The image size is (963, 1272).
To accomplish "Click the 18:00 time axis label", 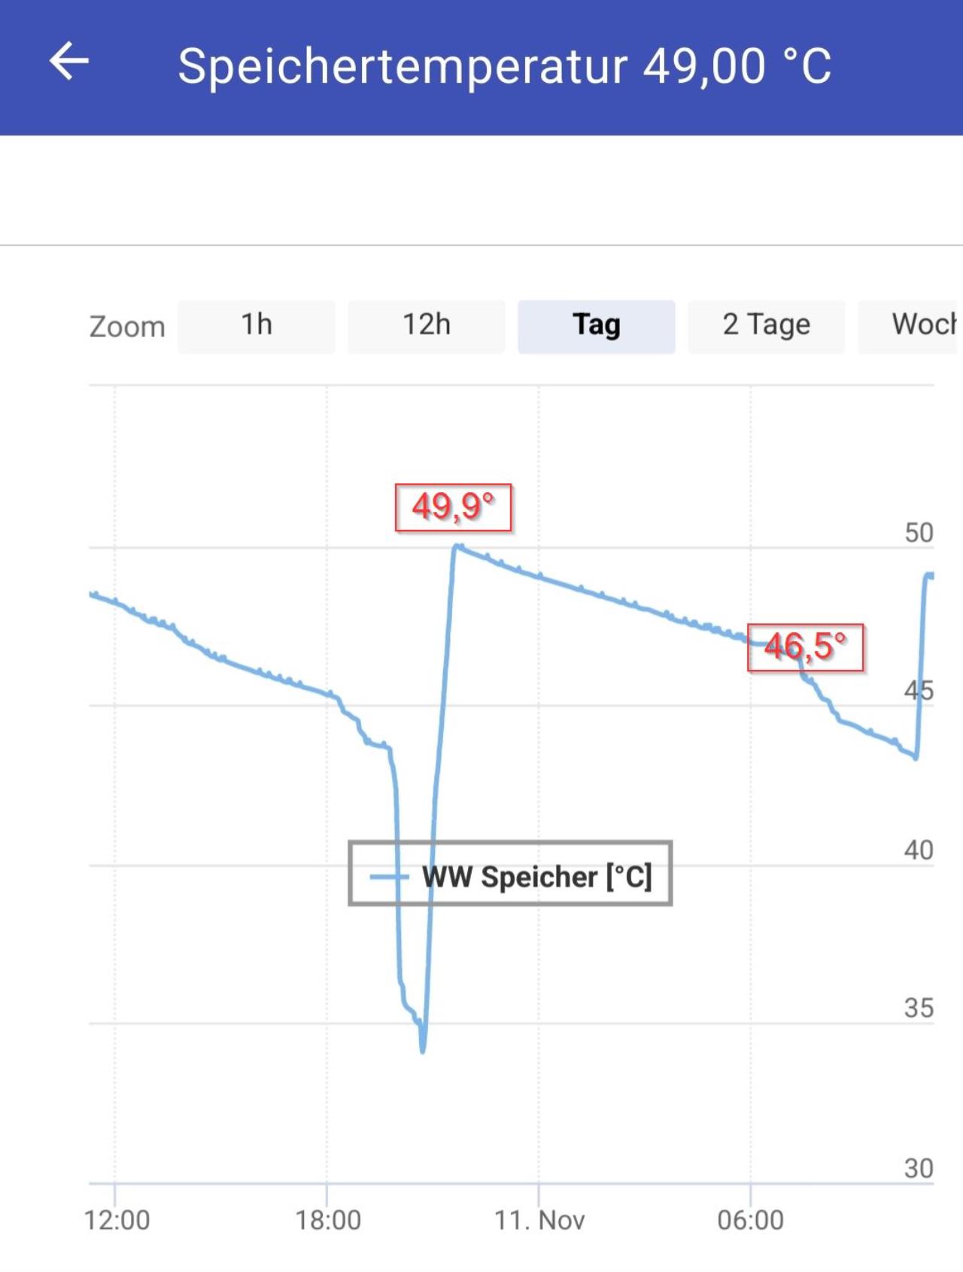I will (x=328, y=1220).
